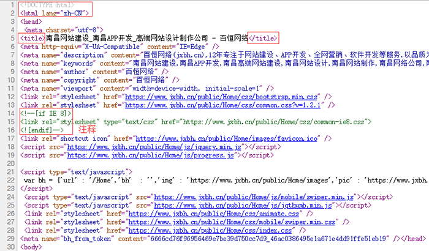Click line number 30 in the gutter
The width and height of the screenshot is (429, 251).
pyautogui.click(x=10, y=247)
